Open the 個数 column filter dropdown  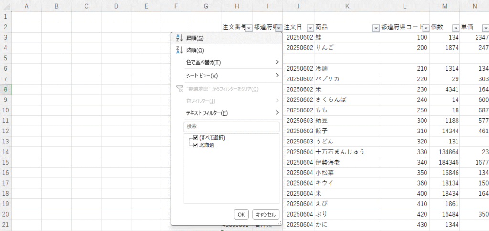(455, 28)
